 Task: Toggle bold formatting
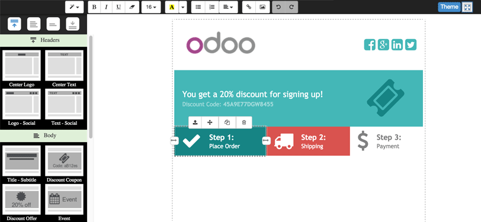click(94, 7)
